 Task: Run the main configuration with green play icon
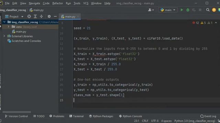coord(182,10)
